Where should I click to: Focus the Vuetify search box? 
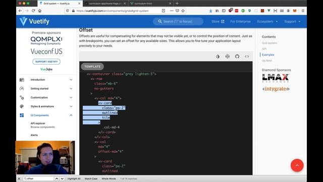(178, 21)
